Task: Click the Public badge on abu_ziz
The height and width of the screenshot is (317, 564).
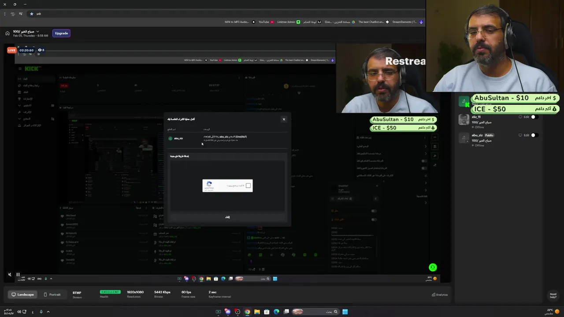Action: [x=489, y=135]
